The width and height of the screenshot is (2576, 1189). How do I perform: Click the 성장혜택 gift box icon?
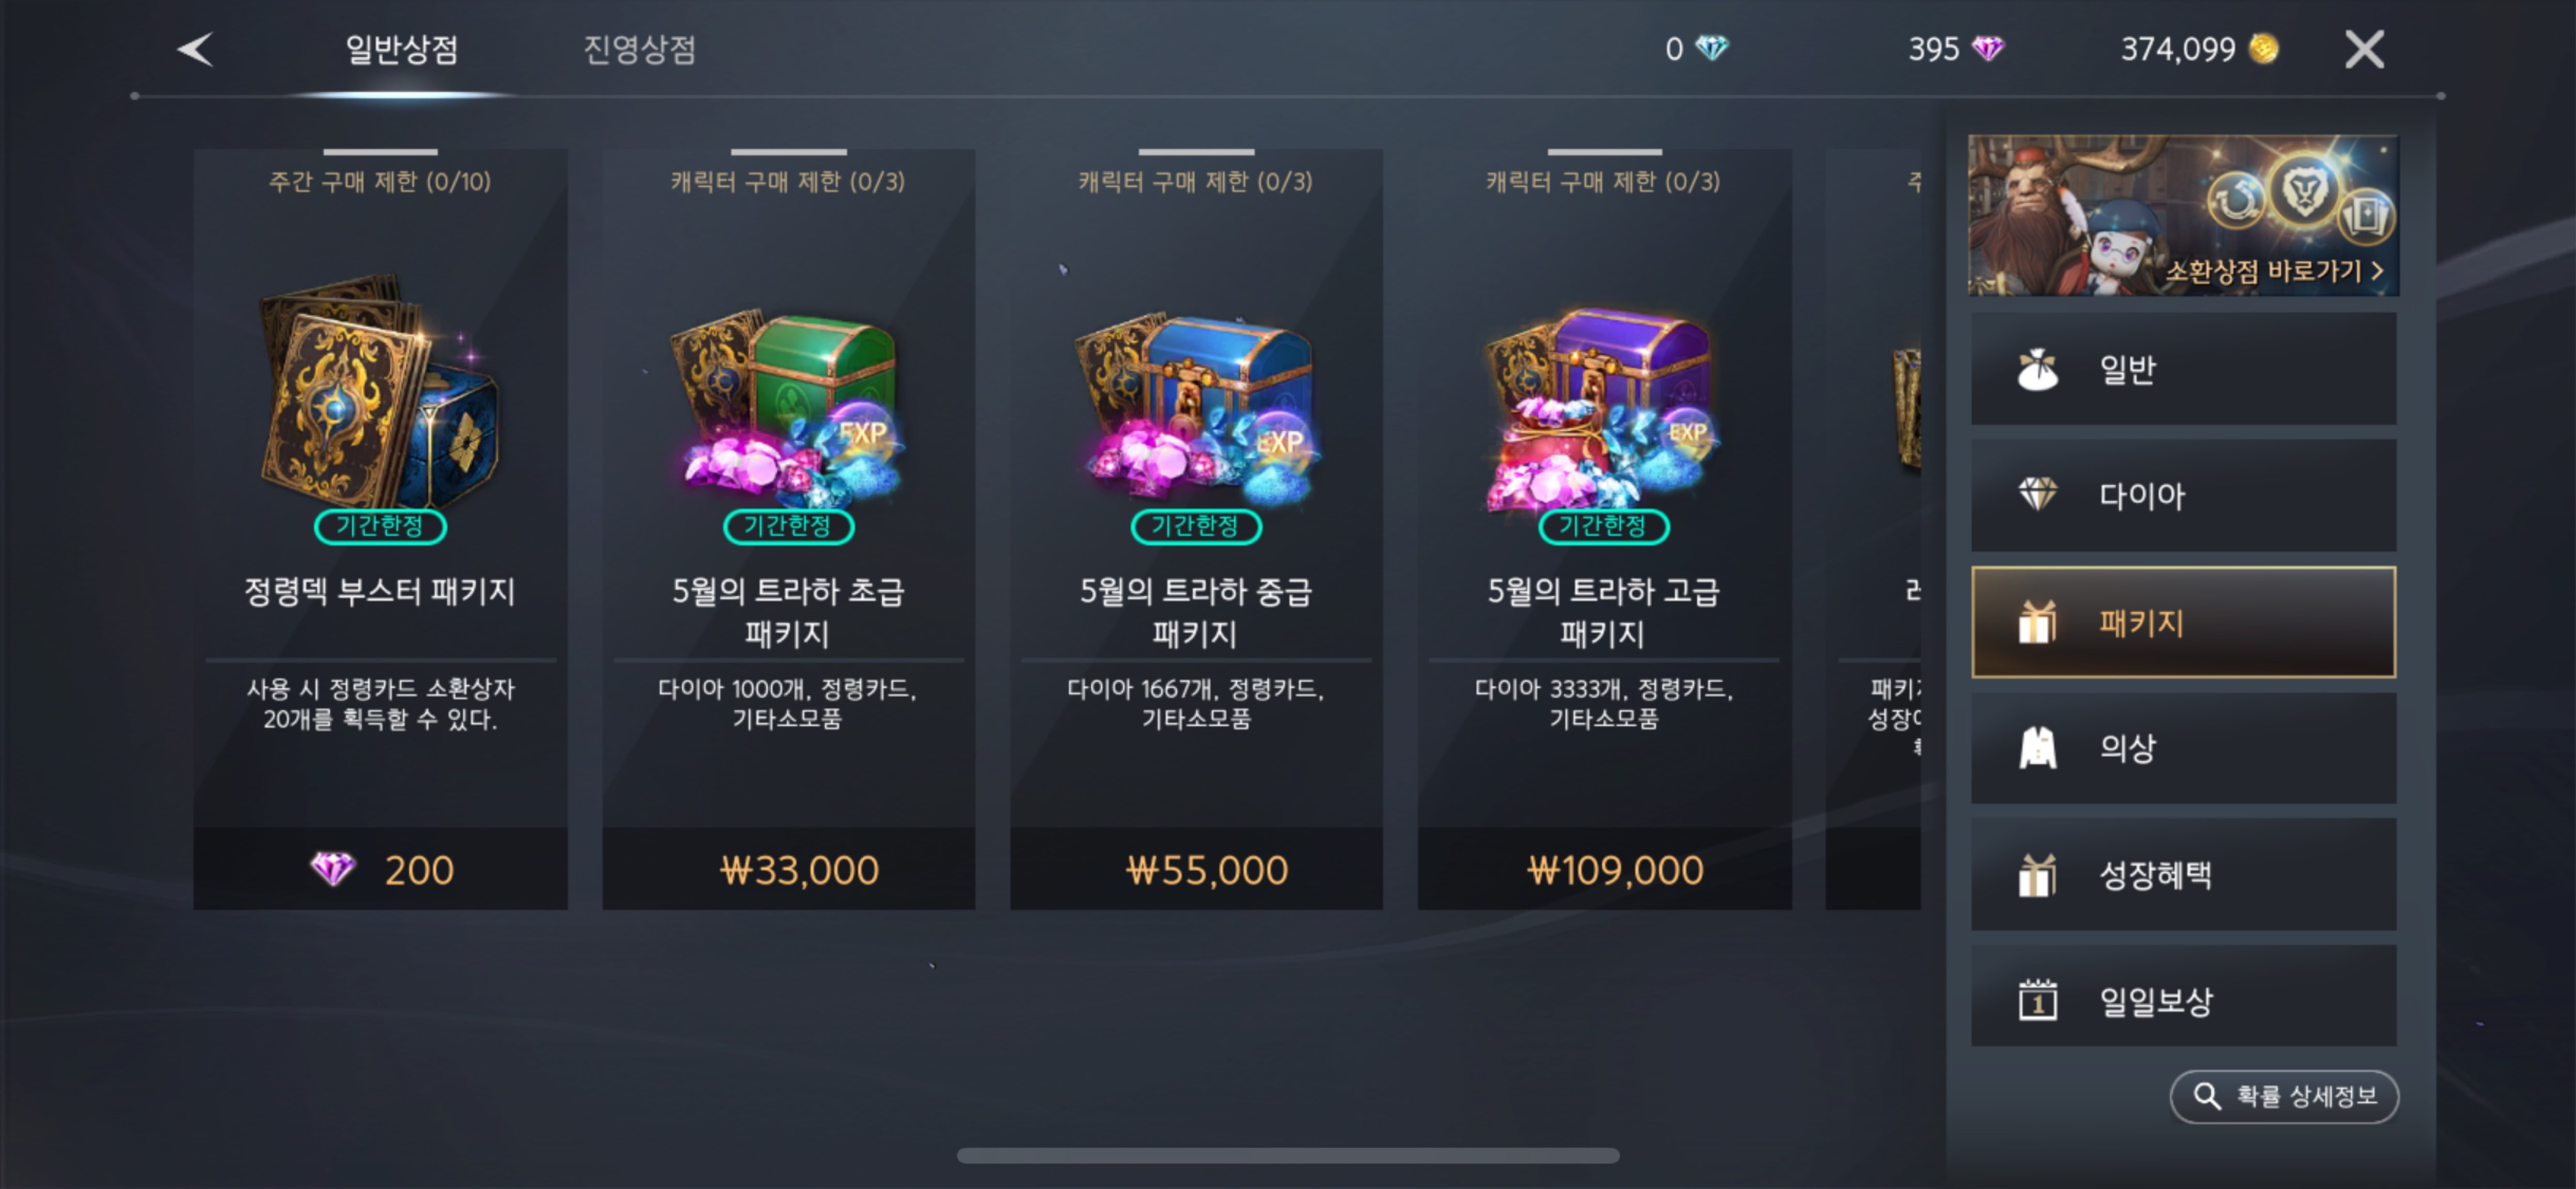(2037, 874)
